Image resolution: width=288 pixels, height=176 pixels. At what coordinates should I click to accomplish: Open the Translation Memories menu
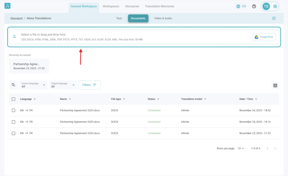point(159,6)
